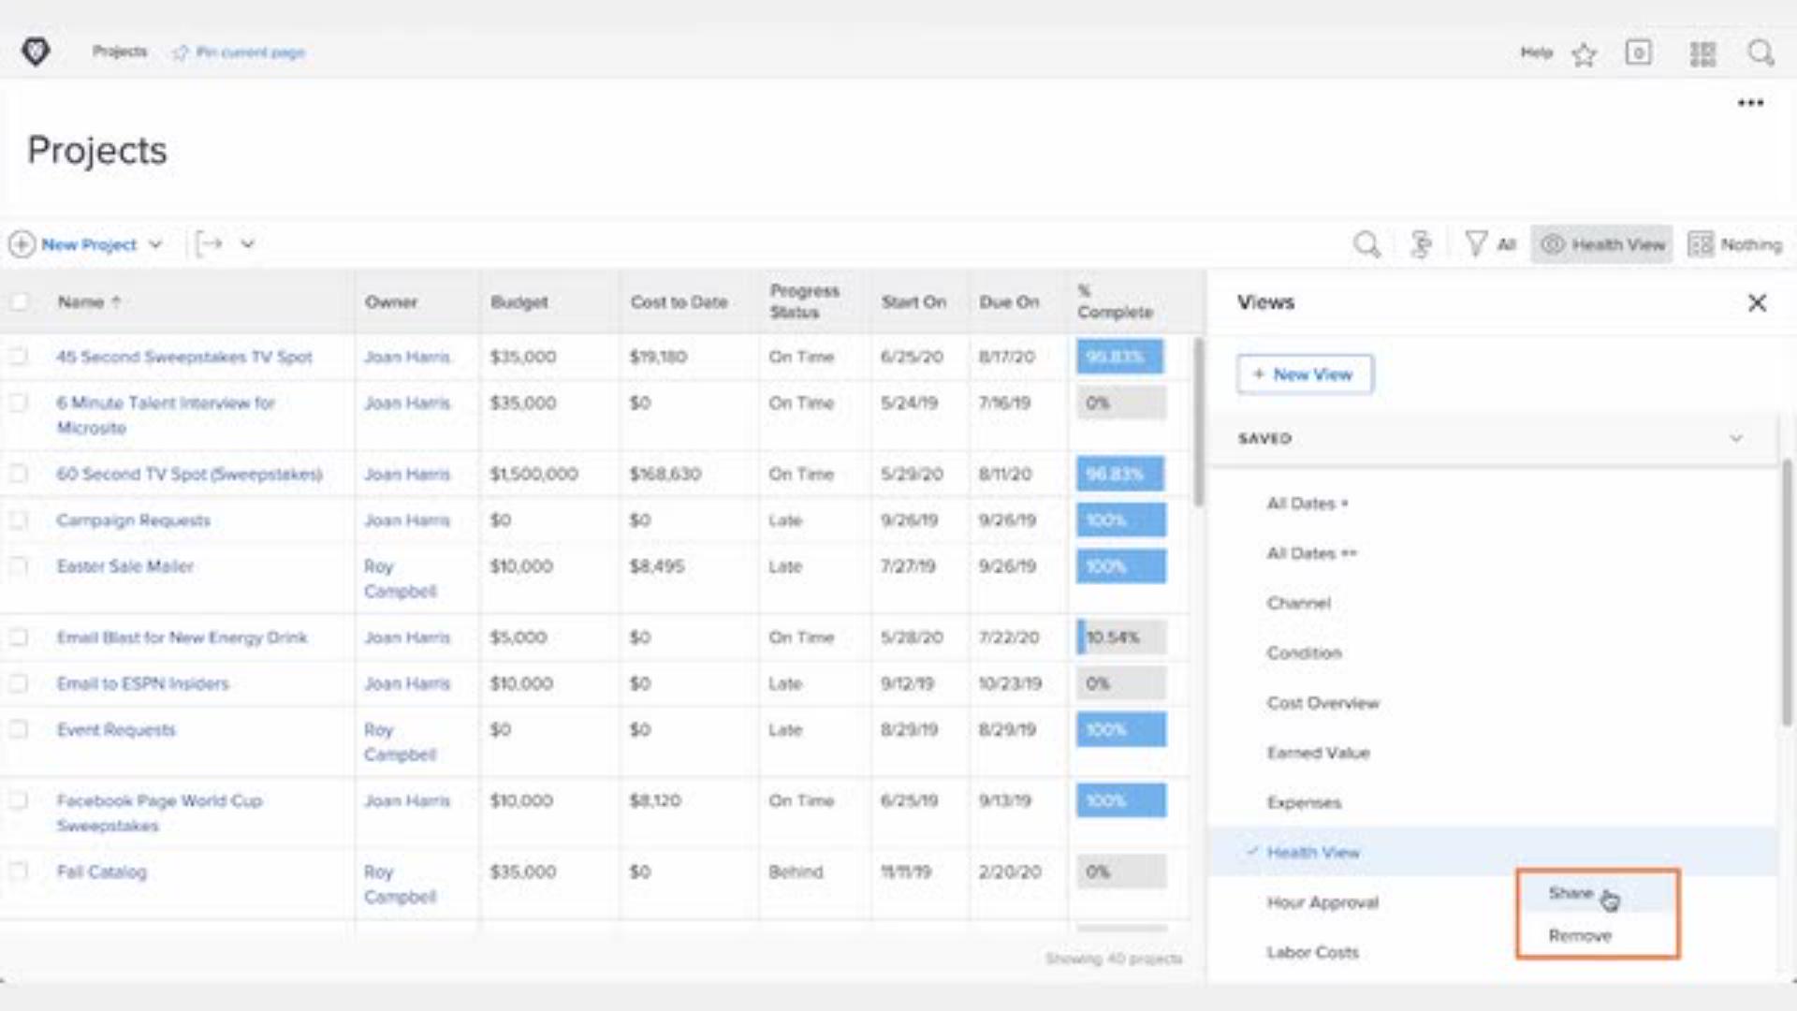Choose Remove from the context menu
This screenshot has height=1011, width=1797.
click(1580, 935)
